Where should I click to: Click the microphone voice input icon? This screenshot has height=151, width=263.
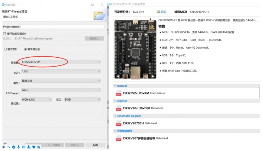[x=18, y=147]
